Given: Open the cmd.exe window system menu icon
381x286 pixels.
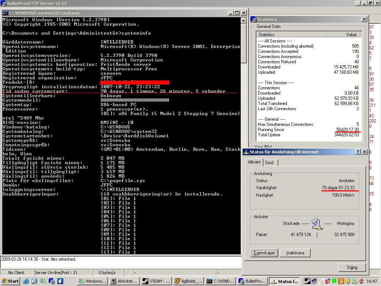Looking at the screenshot, I should coord(5,13).
